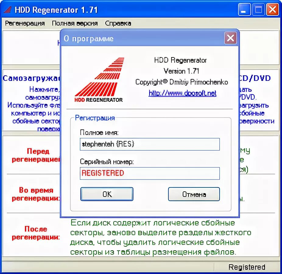Viewport: 282px width, 274px height.
Task: Click the Отмена button
Action: click(x=194, y=194)
